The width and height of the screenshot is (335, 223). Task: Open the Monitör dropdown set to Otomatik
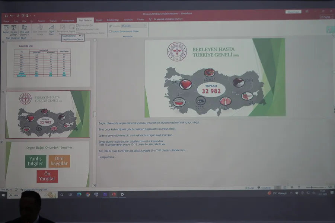(x=134, y=26)
